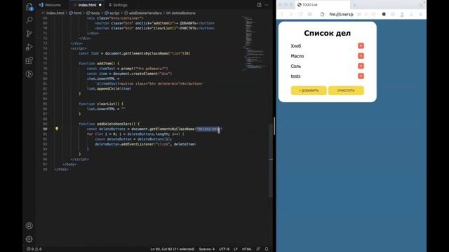Viewport: 449px width, 252px height.
Task: Open the browser profile icon
Action: (402, 14)
